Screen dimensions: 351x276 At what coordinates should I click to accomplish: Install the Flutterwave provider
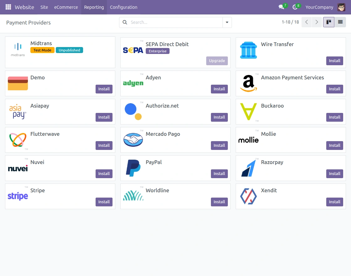tap(104, 146)
